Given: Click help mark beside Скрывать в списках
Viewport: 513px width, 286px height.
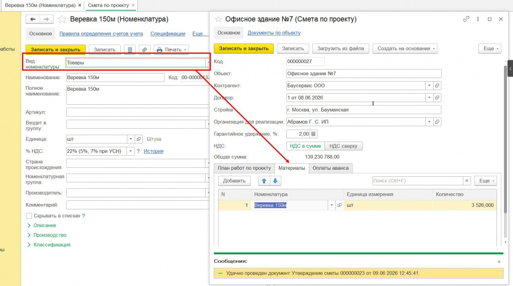Looking at the screenshot, I should 84,216.
